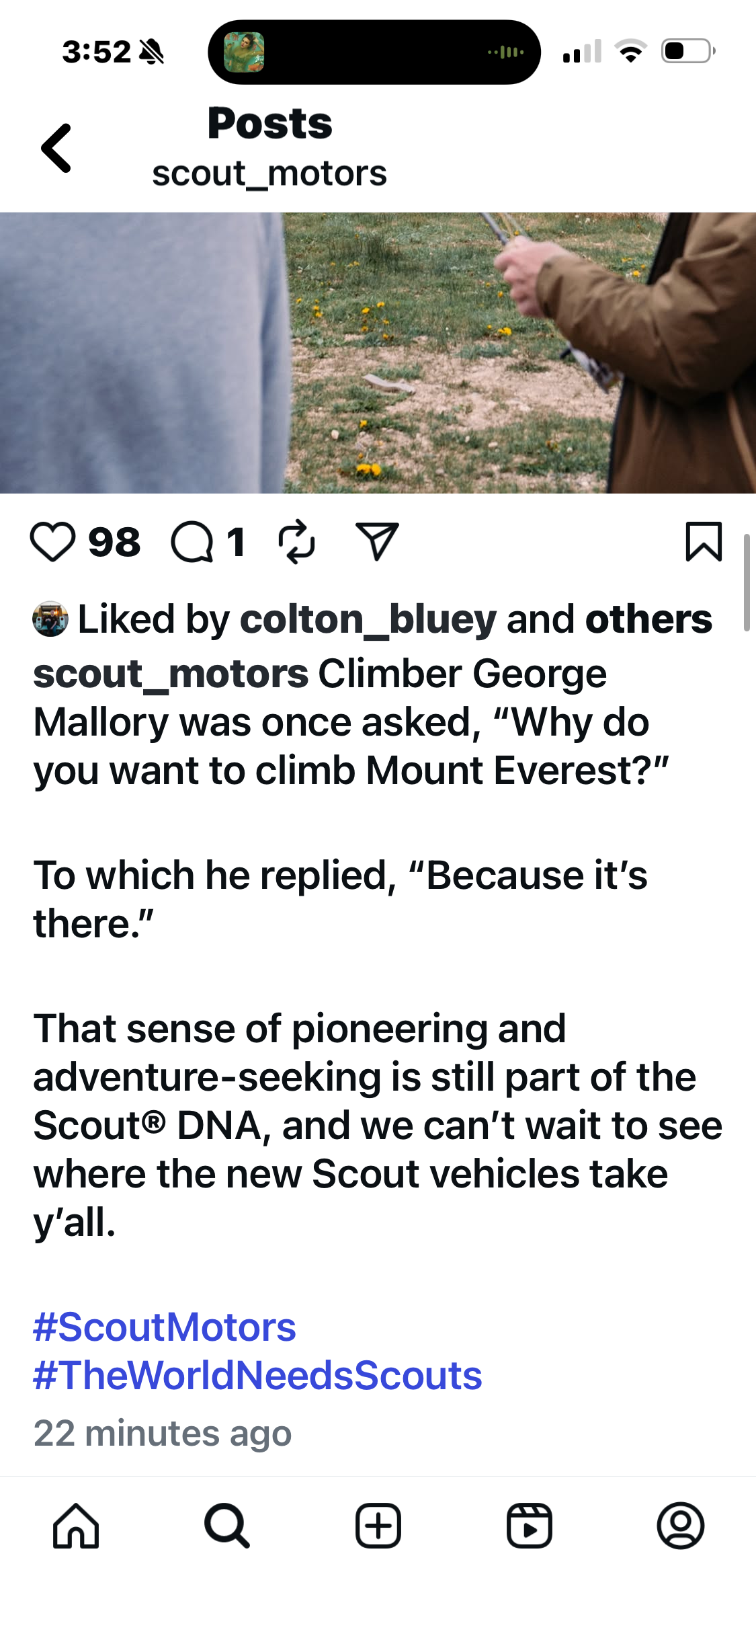Open the Reels tab icon

pyautogui.click(x=530, y=1526)
